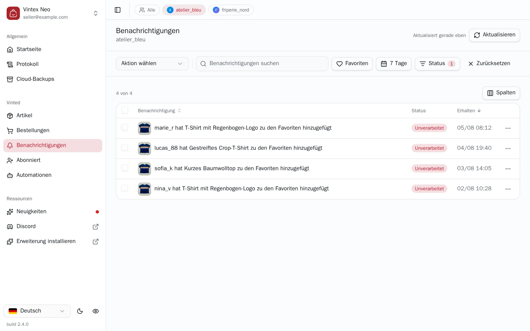Open more options for sofia_k row
This screenshot has width=530, height=331.
pyautogui.click(x=508, y=169)
